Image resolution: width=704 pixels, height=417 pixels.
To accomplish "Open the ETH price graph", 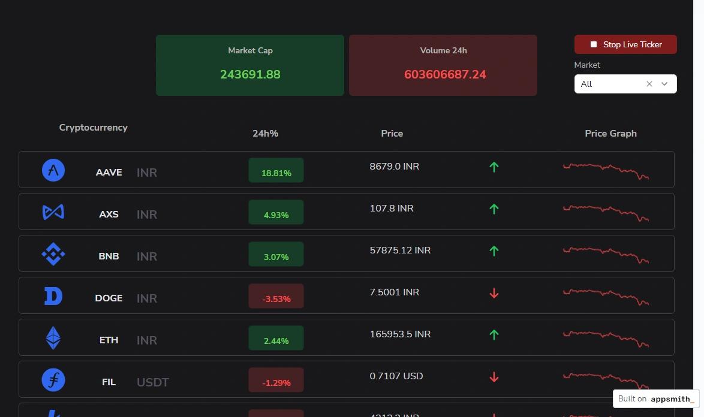I will click(606, 339).
